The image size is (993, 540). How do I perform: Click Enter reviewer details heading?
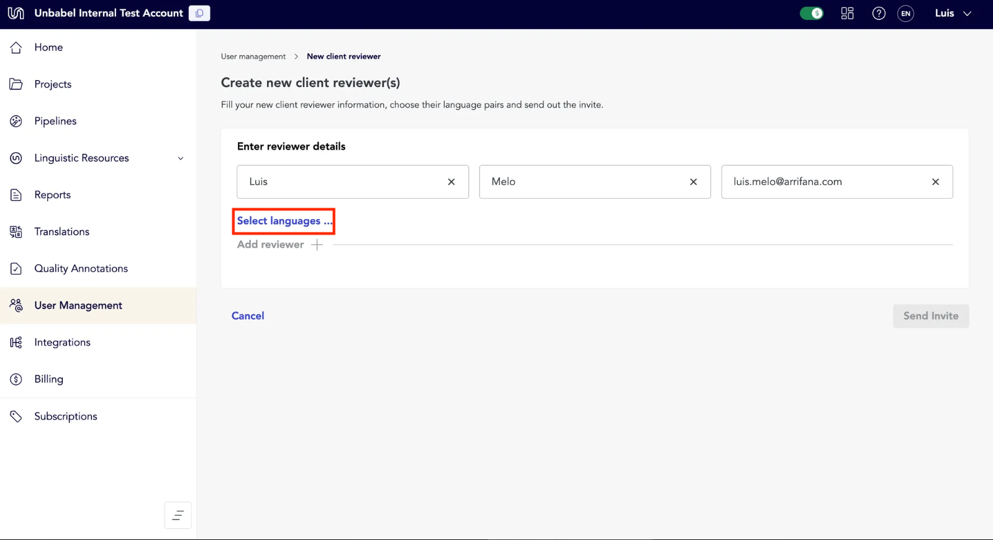click(x=291, y=146)
